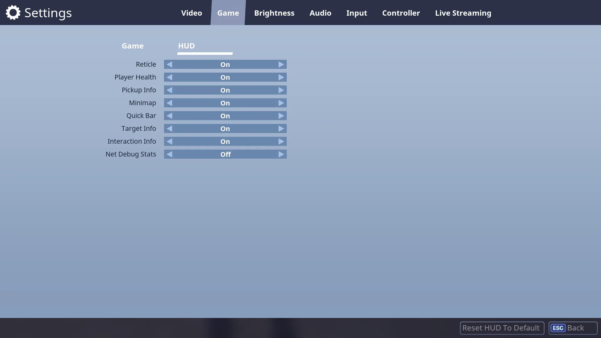
Task: Expand the right arrow for Net Debug Stats
Action: [281, 154]
